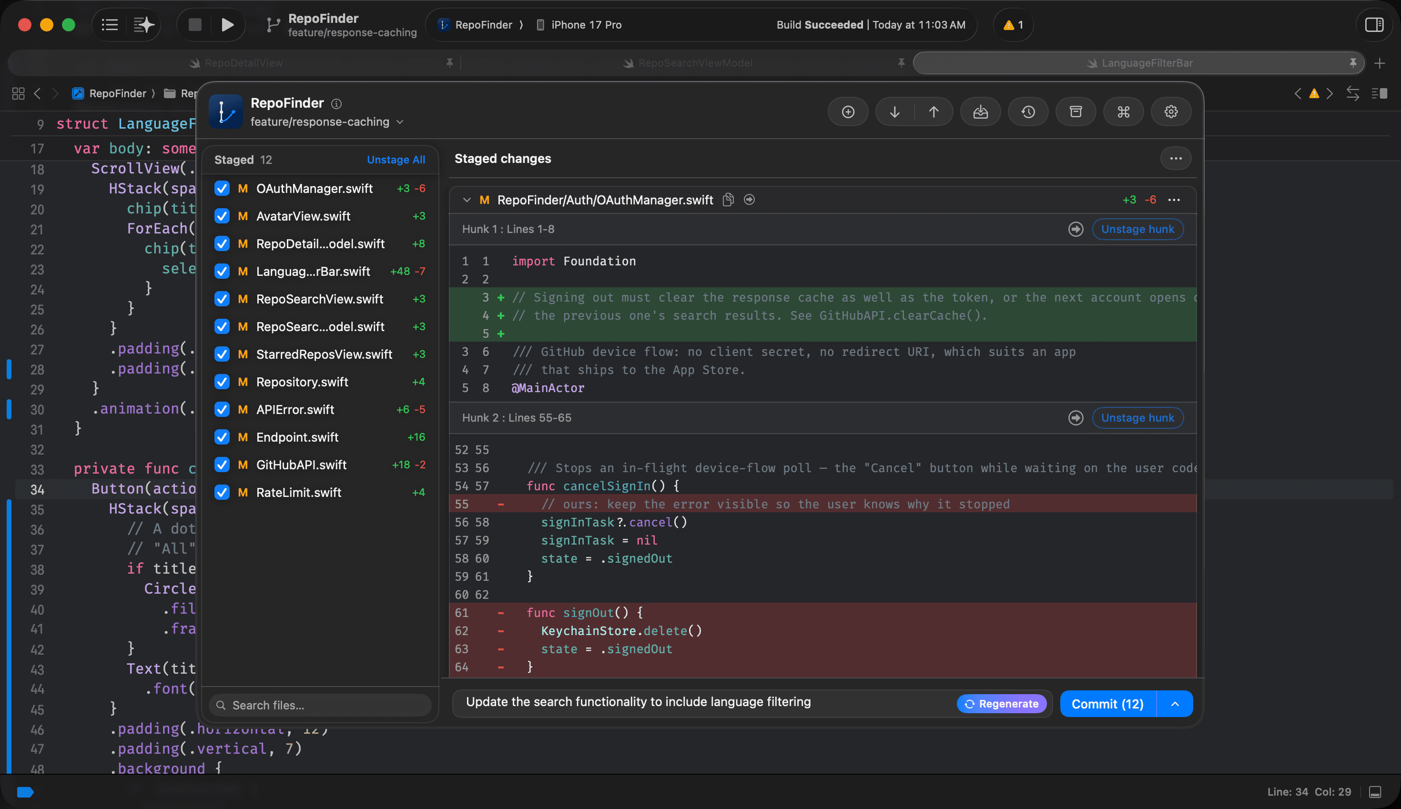Click the plus-circle icon in git panel toolbar
This screenshot has height=809, width=1401.
pyautogui.click(x=848, y=111)
